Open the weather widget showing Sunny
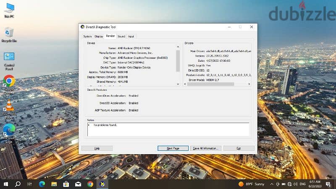This screenshot has height=189, width=336. (x=251, y=184)
